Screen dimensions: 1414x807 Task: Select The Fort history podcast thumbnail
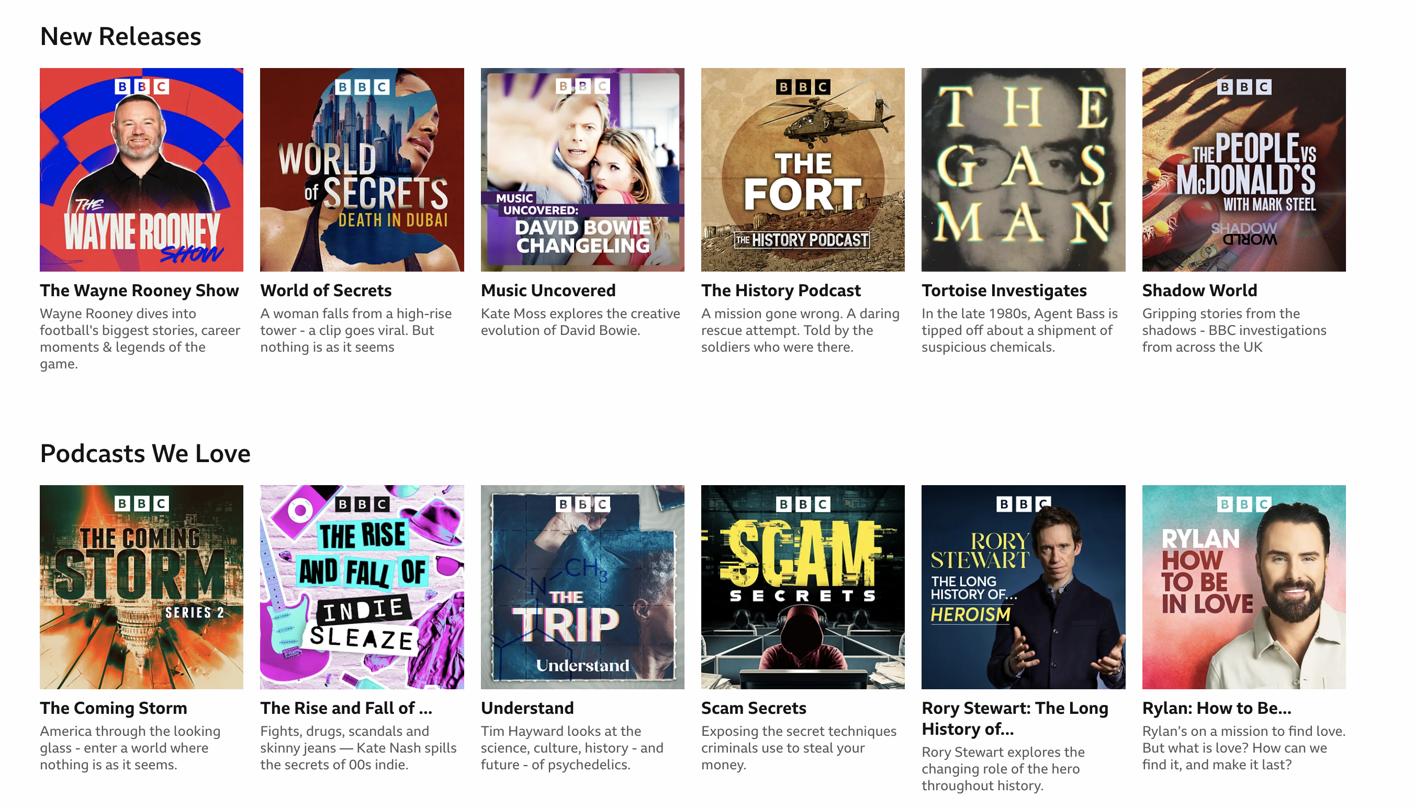[802, 170]
